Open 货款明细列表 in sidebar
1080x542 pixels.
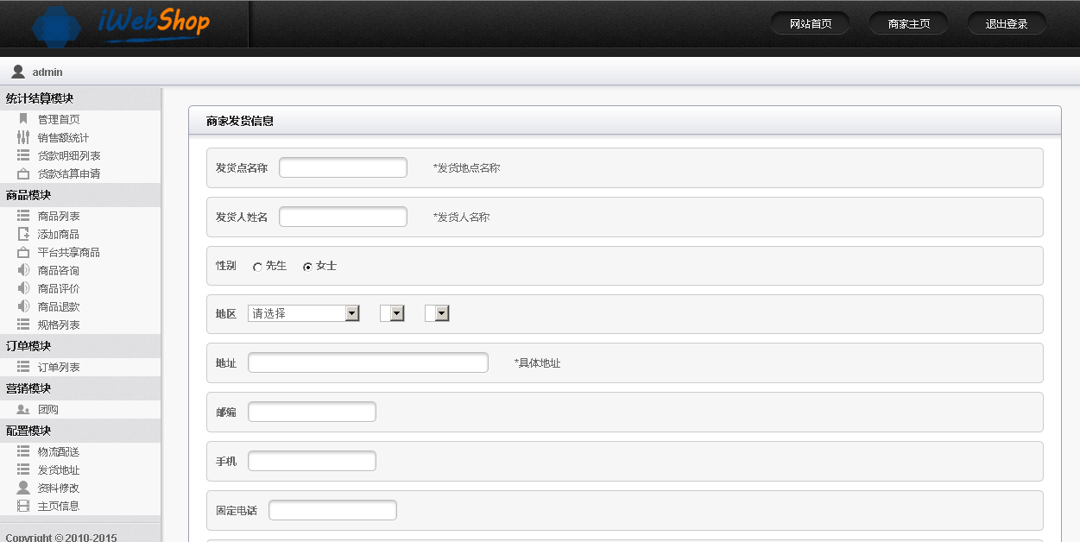[69, 156]
